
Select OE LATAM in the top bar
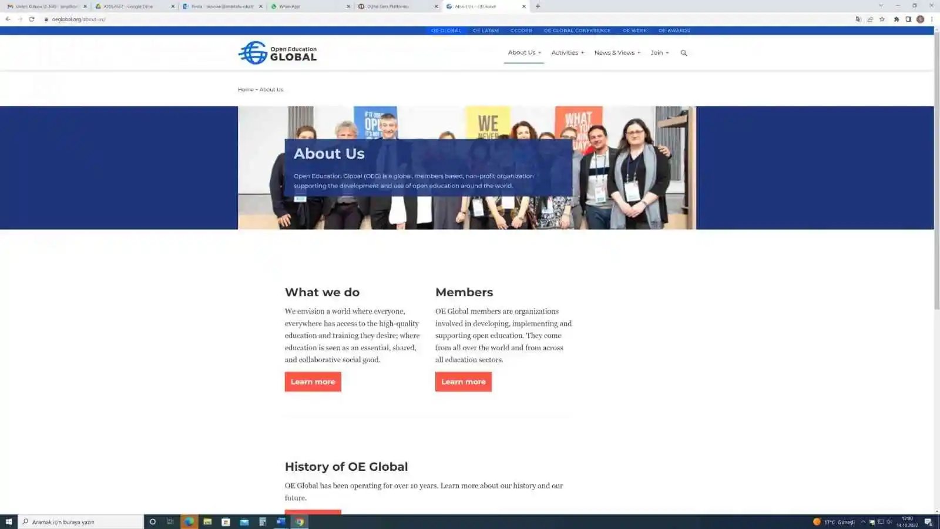[x=486, y=31]
